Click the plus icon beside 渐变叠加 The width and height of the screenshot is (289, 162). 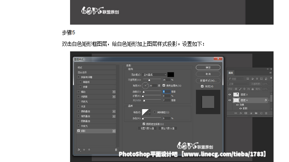click(x=114, y=116)
